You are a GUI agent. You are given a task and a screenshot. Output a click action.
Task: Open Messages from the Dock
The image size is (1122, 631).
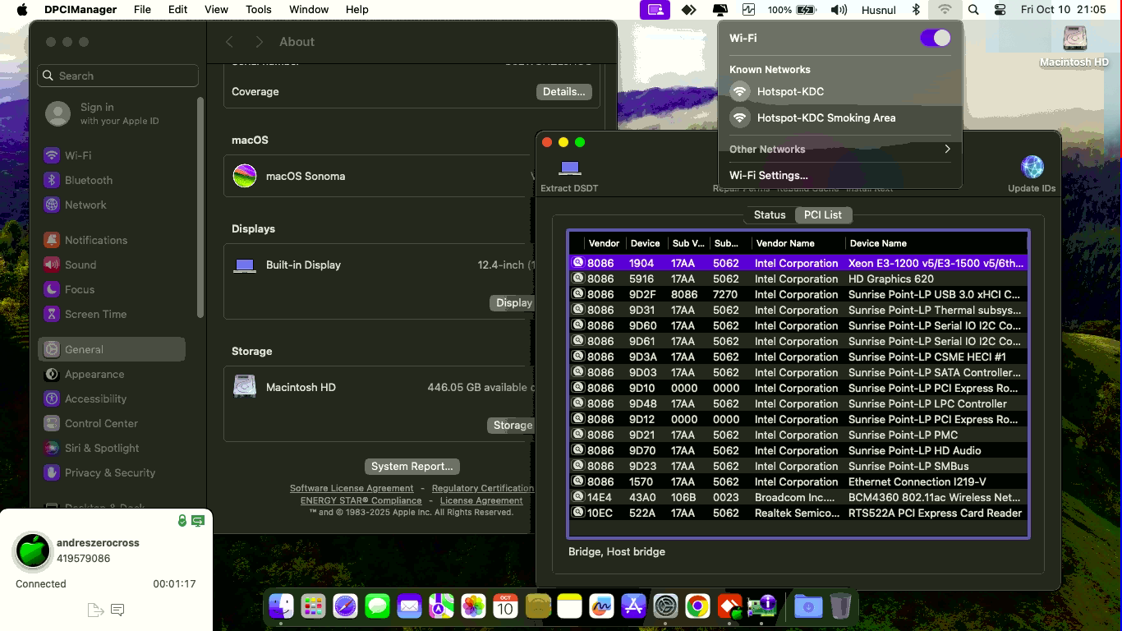(x=377, y=606)
